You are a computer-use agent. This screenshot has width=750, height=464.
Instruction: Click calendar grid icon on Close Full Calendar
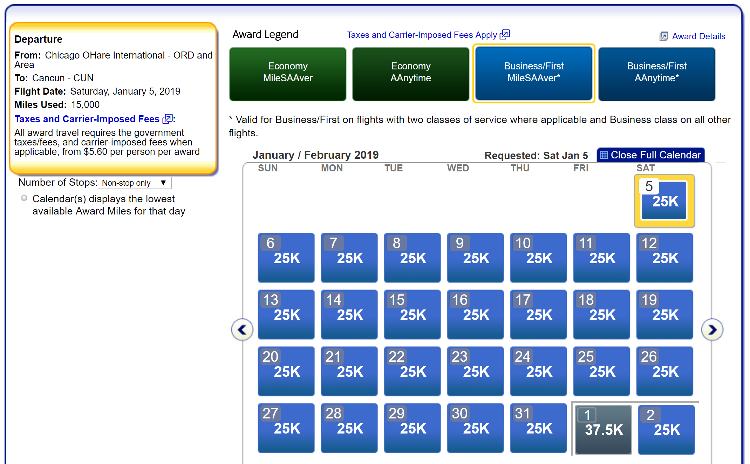(x=604, y=155)
